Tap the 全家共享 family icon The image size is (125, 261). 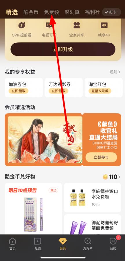tap(77, 25)
